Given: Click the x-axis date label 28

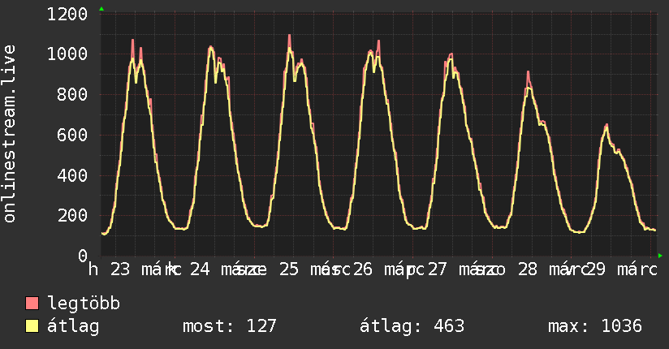Looking at the screenshot, I should coord(528,269).
